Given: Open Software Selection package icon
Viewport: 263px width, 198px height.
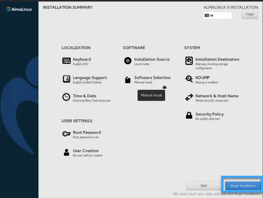Looking at the screenshot, I should (128, 80).
